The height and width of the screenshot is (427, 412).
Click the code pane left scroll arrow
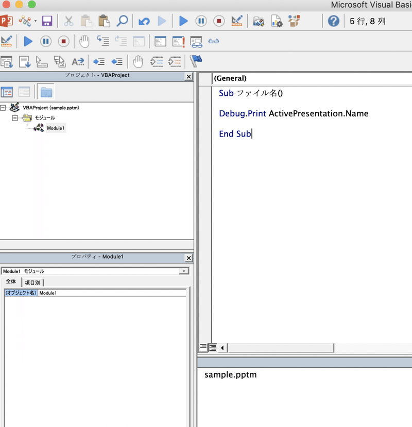click(222, 348)
